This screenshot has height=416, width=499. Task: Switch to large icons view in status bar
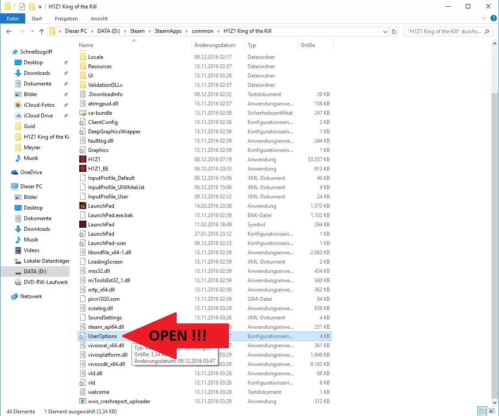492,411
